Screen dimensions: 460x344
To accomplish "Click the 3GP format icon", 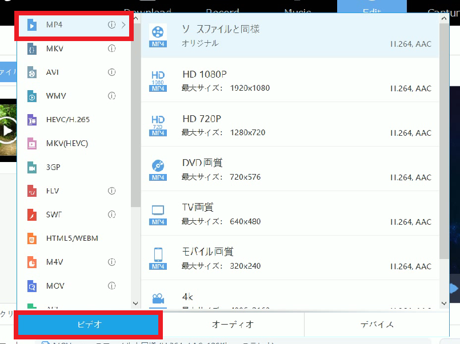I will 32,167.
